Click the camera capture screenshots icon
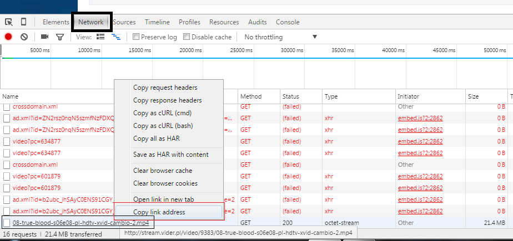Viewport: 513px width, 241px height. pos(44,37)
